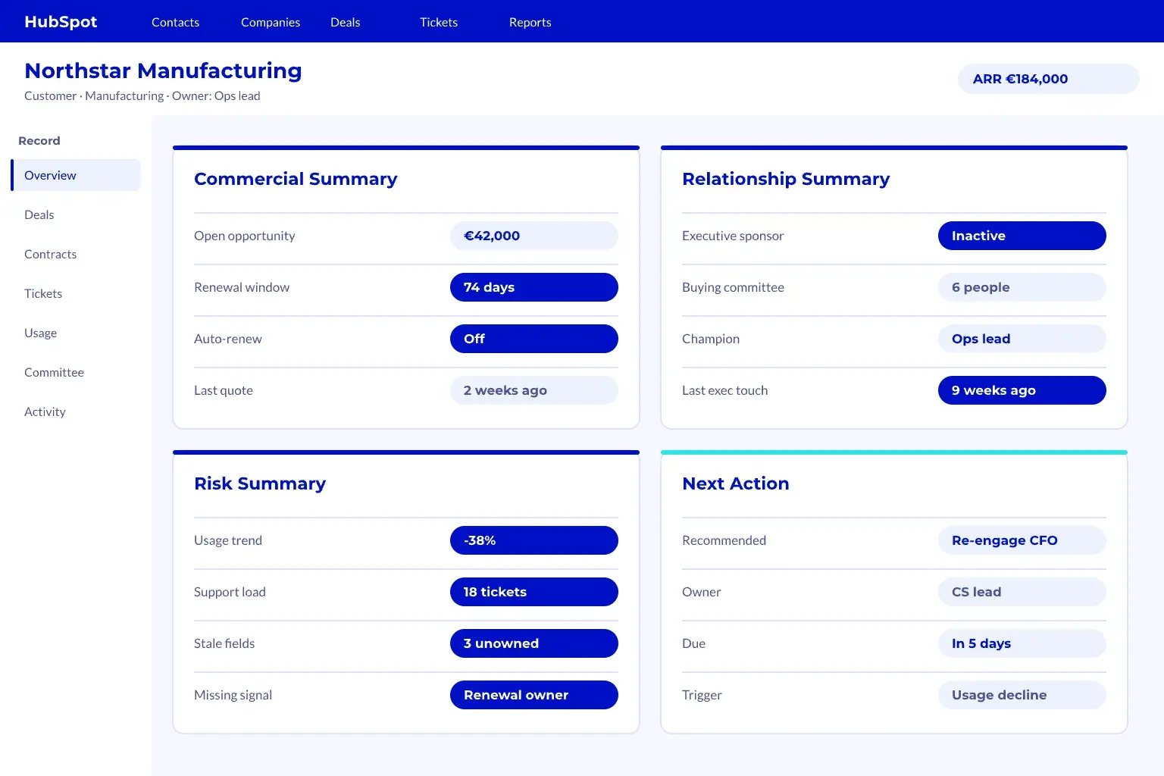Open Tickets in the top navigation bar
1164x776 pixels.
[439, 22]
